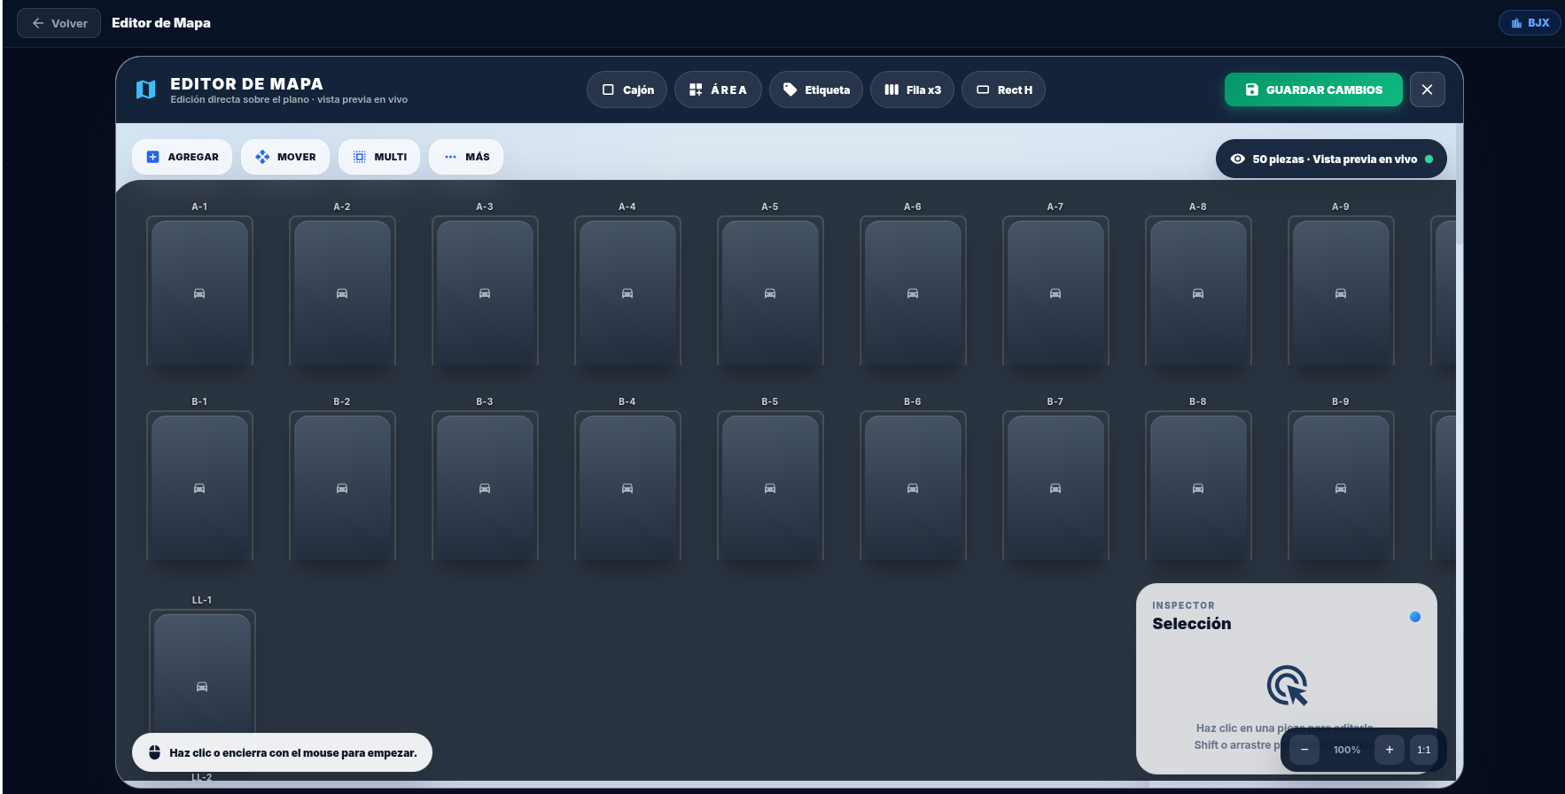Image resolution: width=1565 pixels, height=794 pixels.
Task: Switch to Multi selection mode
Action: point(379,157)
